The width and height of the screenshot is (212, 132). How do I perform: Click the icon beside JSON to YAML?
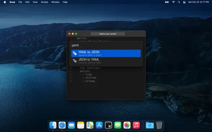click(75, 61)
